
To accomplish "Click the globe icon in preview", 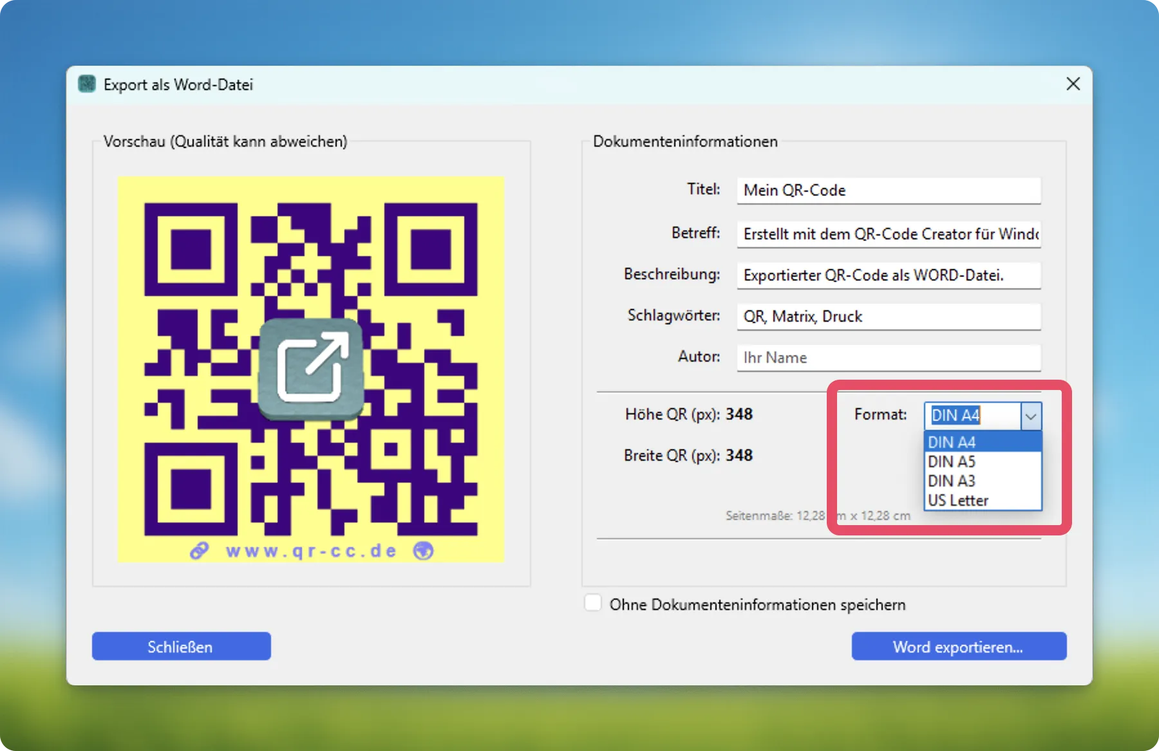I will tap(423, 551).
